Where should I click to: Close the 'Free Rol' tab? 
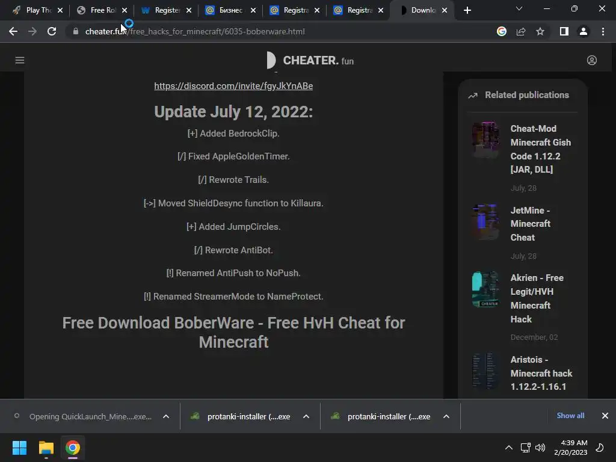pyautogui.click(x=125, y=11)
